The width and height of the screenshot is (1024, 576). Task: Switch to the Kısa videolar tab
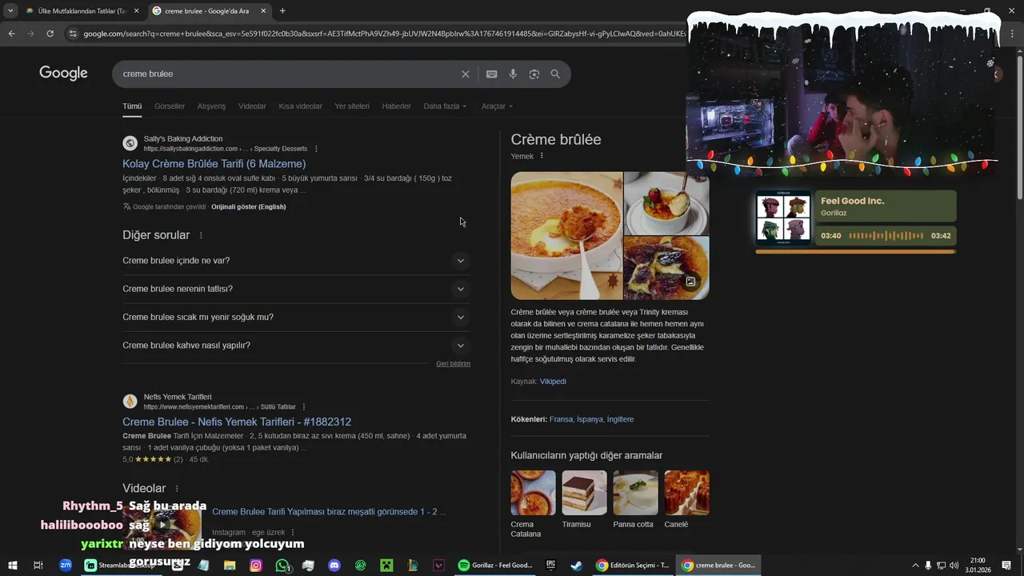point(300,106)
